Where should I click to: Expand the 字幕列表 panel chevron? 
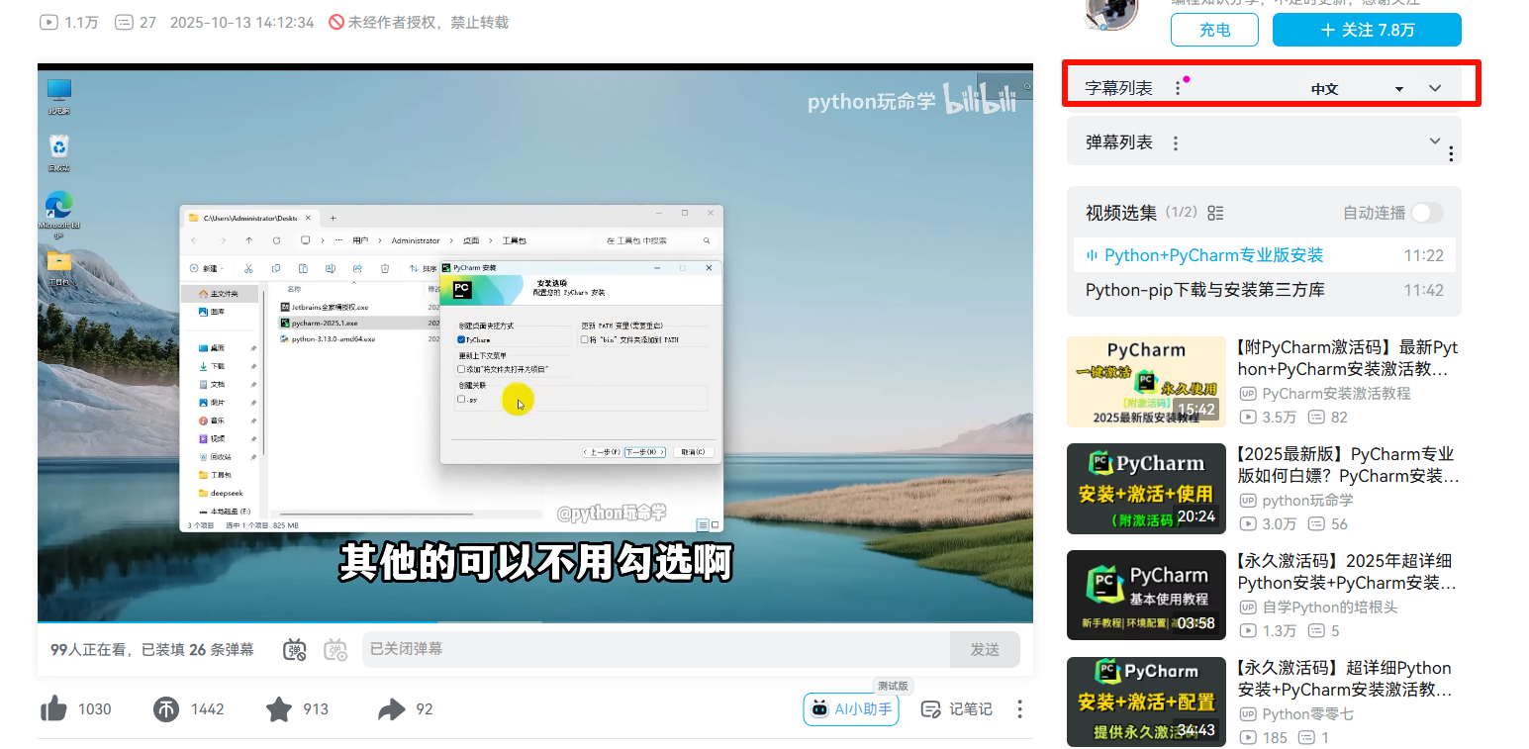(1436, 88)
